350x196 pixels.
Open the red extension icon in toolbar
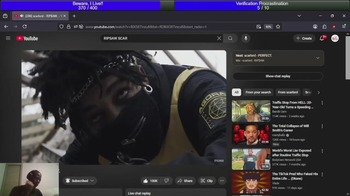(x=334, y=27)
